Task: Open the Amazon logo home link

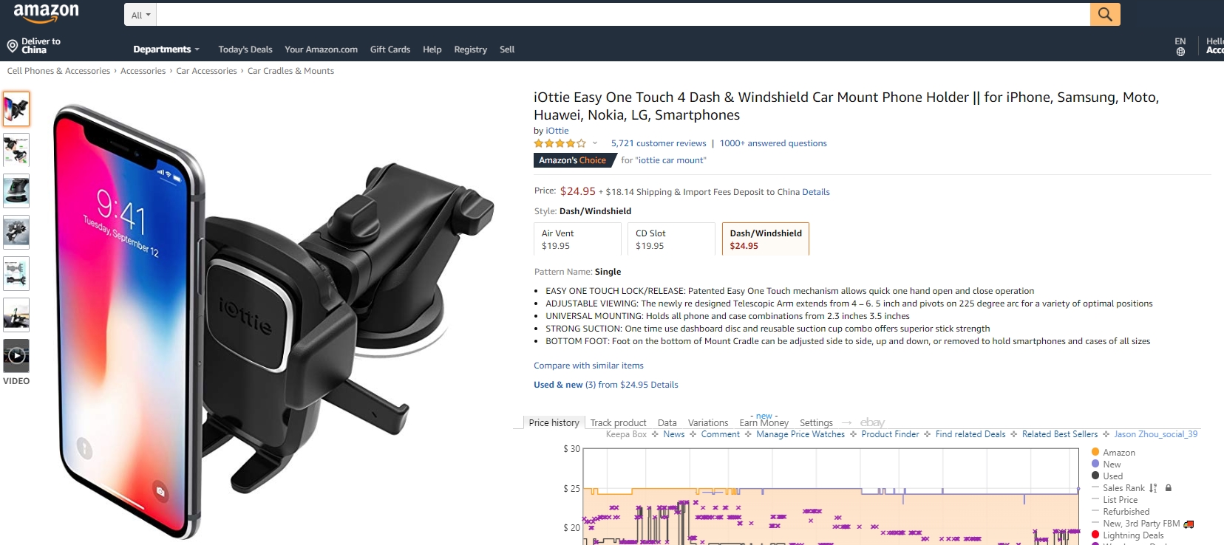Action: (46, 13)
